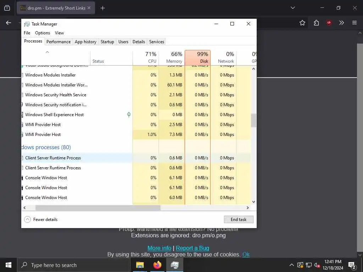Toggle name column sort arrow
The height and width of the screenshot is (272, 363).
click(47, 52)
